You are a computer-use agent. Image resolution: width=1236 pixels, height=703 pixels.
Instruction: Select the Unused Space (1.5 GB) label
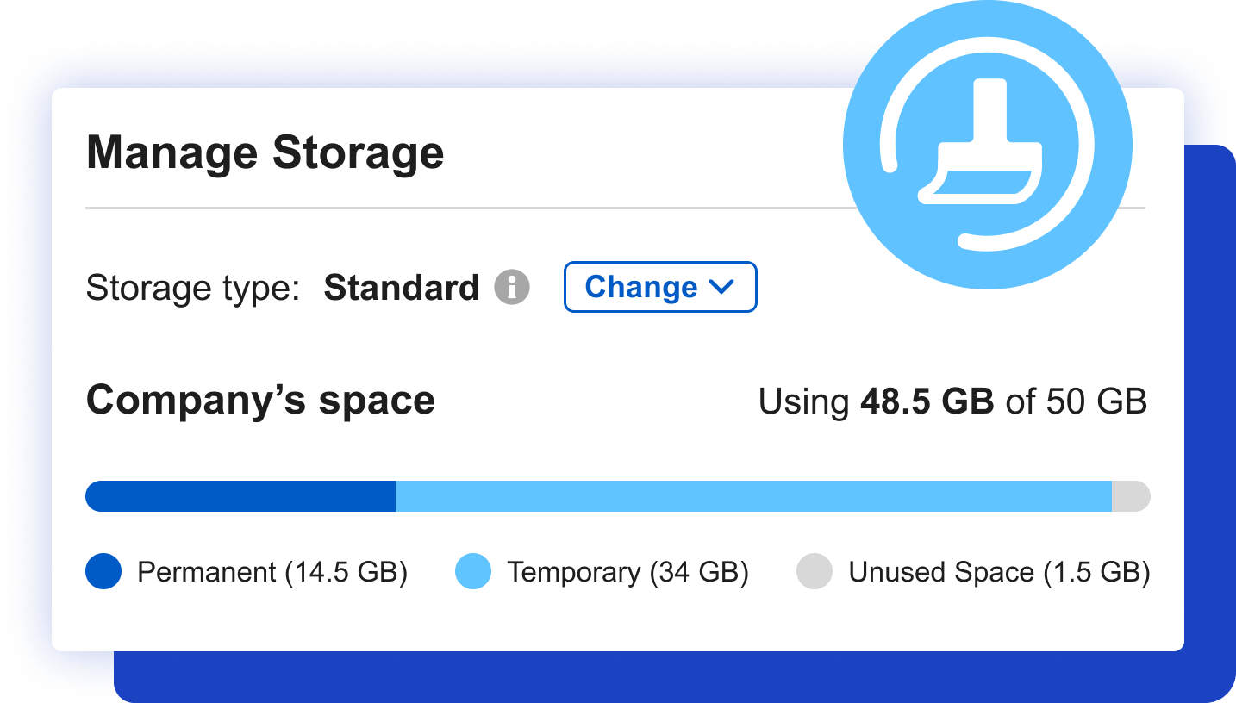pos(999,572)
